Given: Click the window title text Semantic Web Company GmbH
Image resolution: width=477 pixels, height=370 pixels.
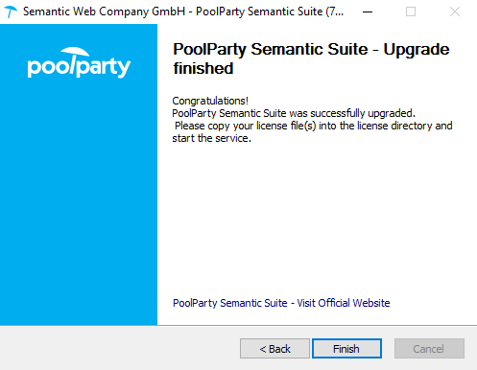Looking at the screenshot, I should click(104, 12).
